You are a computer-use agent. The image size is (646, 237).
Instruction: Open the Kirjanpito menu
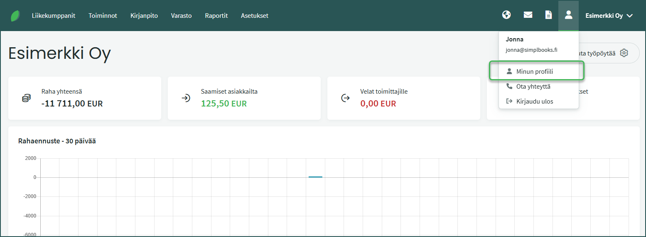[144, 16]
